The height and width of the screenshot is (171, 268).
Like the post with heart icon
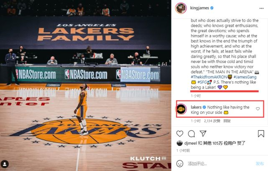point(180,133)
